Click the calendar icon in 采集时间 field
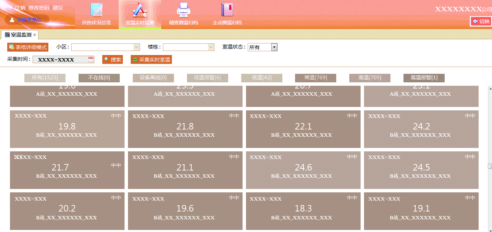Viewport: 492px width, 232px height. tap(91, 59)
